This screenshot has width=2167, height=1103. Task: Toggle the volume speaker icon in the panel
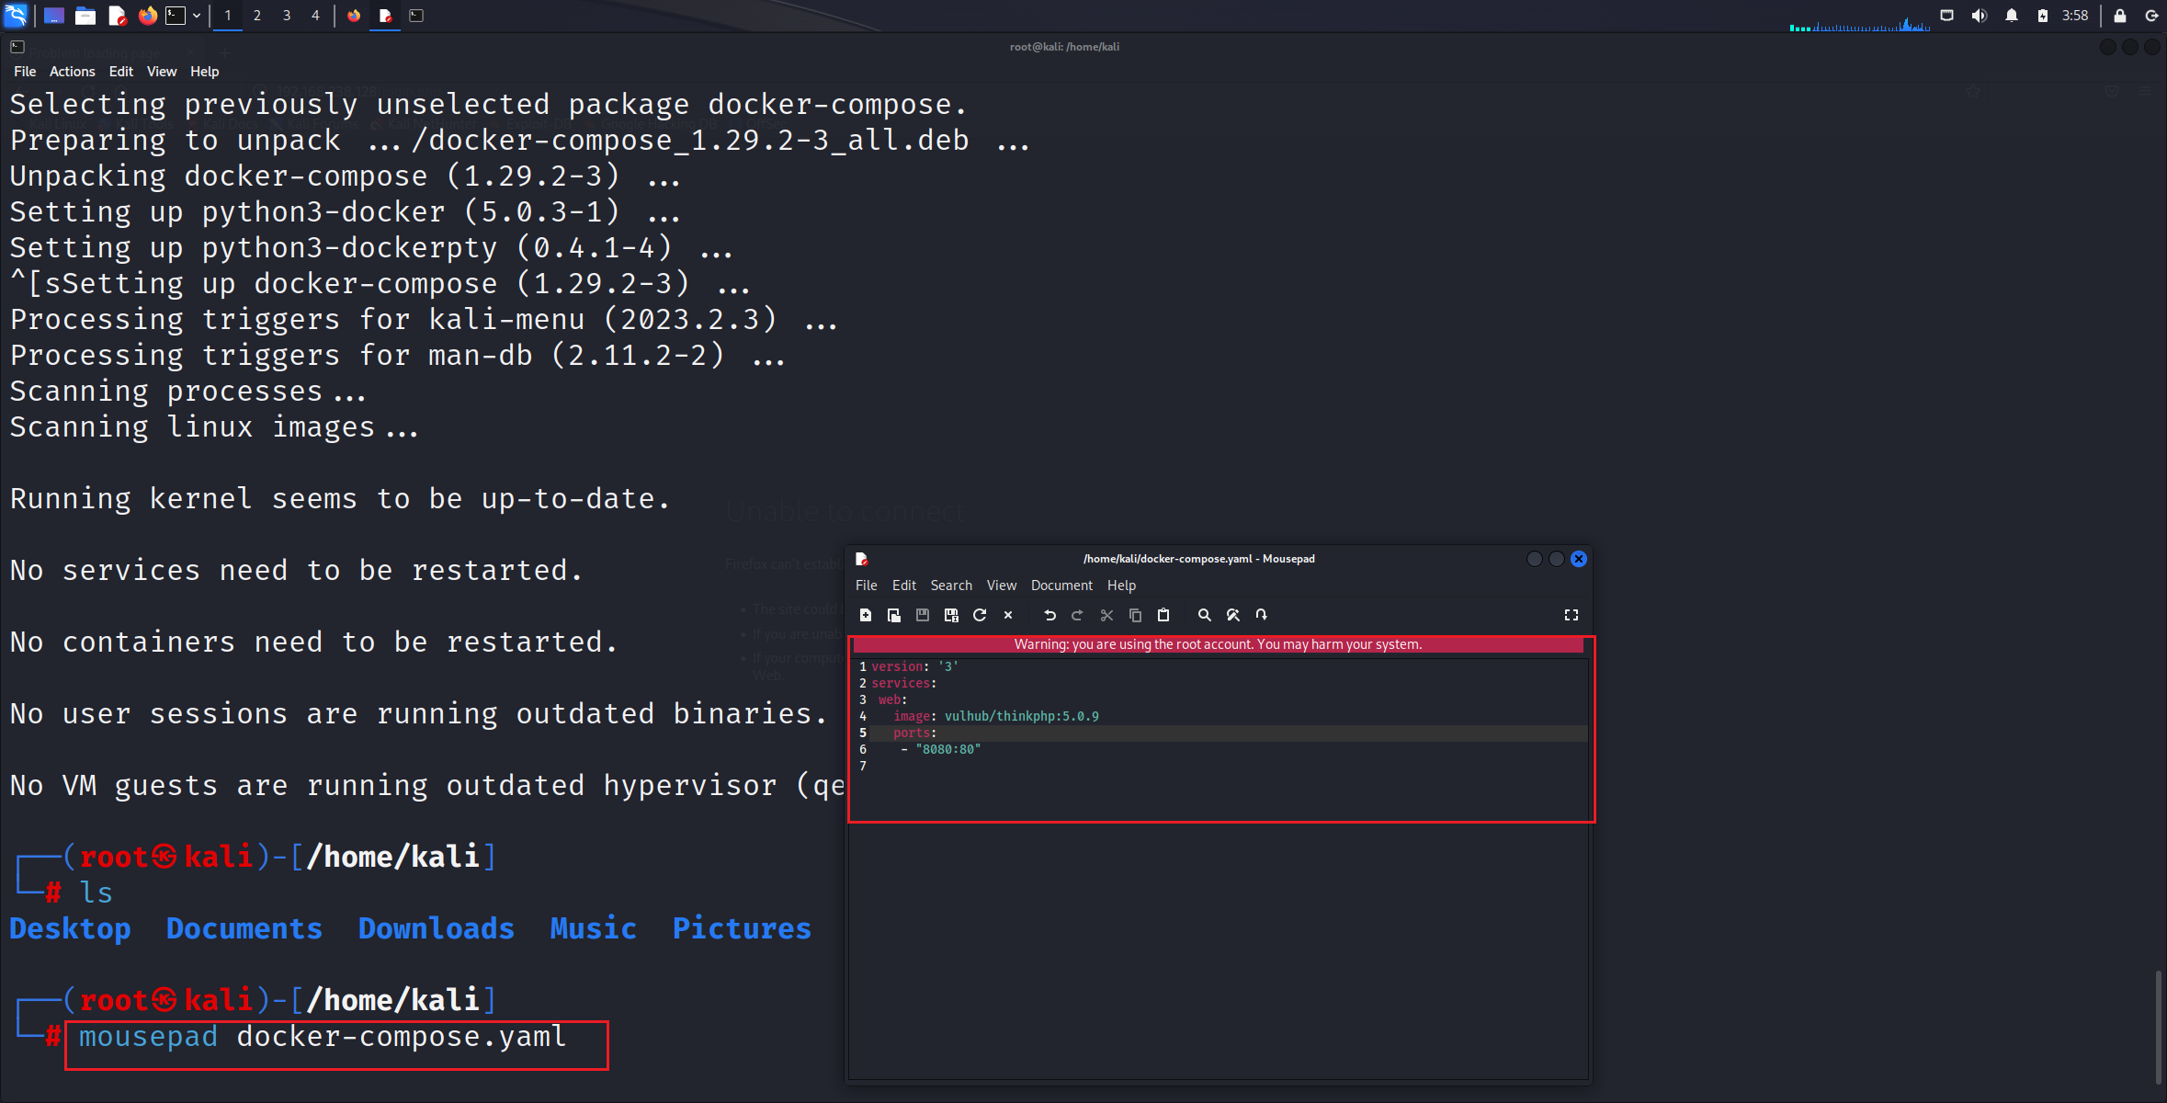point(1979,16)
